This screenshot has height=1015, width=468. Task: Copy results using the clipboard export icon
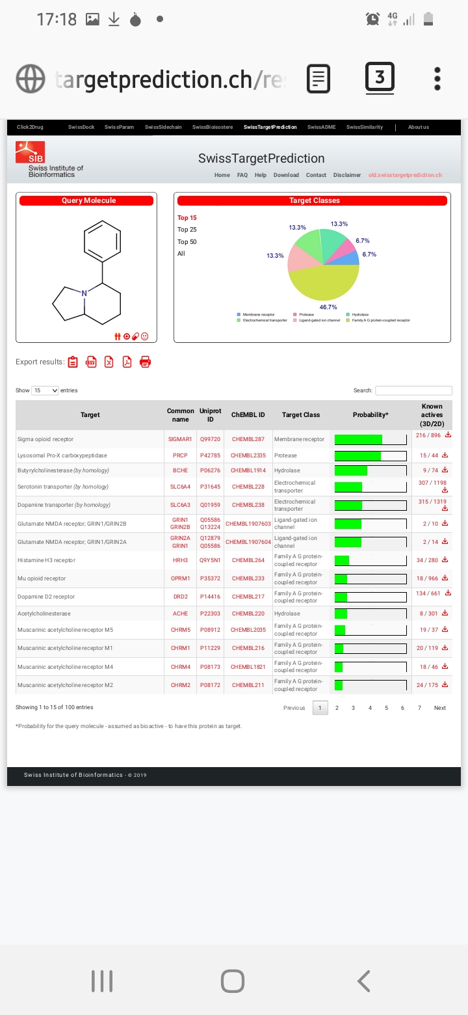(73, 362)
